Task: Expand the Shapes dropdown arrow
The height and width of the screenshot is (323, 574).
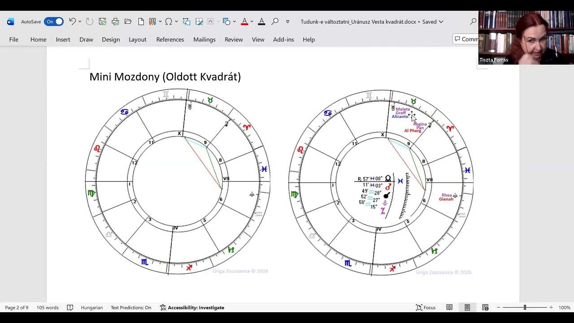Action: (x=234, y=22)
